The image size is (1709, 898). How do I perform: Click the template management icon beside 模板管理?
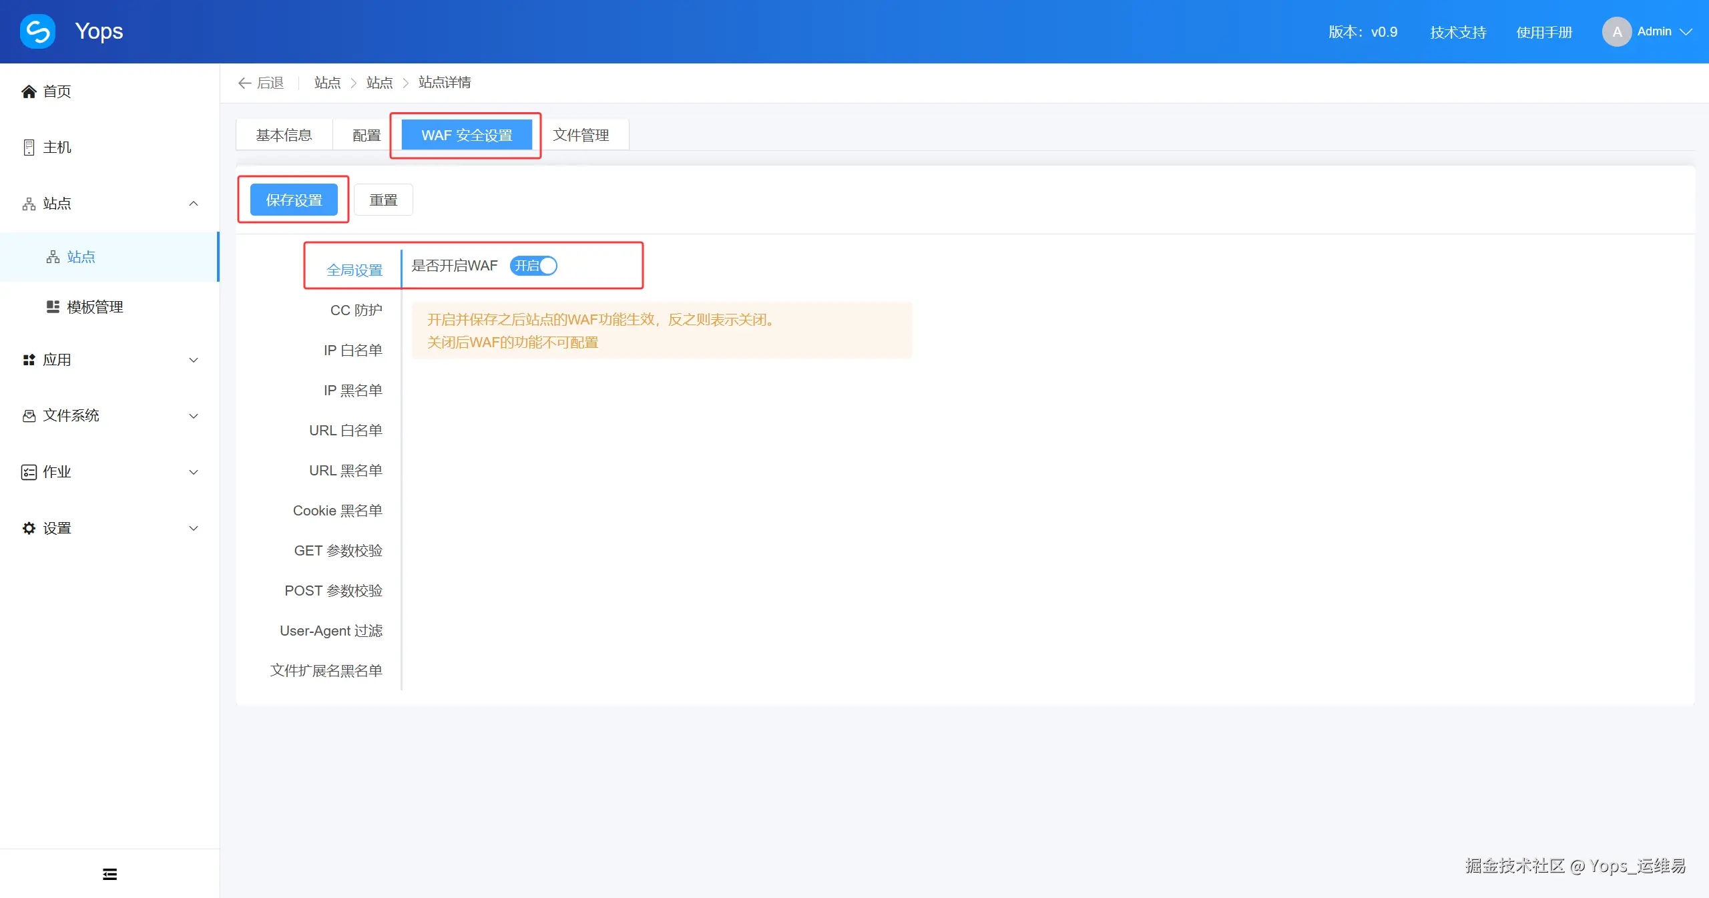point(53,306)
